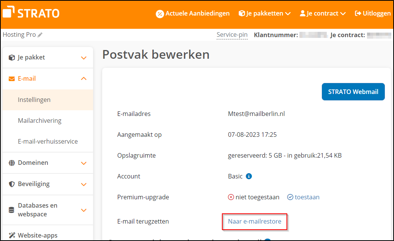Image resolution: width=394 pixels, height=241 pixels.
Task: Click the STRATO logo in the header
Action: point(32,13)
